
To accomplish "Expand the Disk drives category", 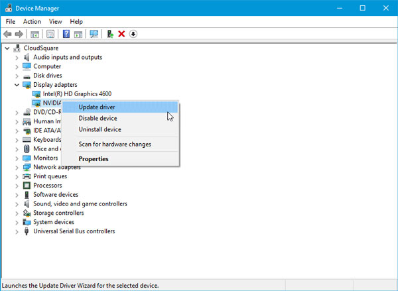I will coord(17,76).
